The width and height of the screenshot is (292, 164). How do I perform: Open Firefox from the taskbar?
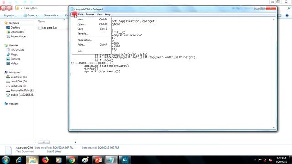(x=45, y=160)
